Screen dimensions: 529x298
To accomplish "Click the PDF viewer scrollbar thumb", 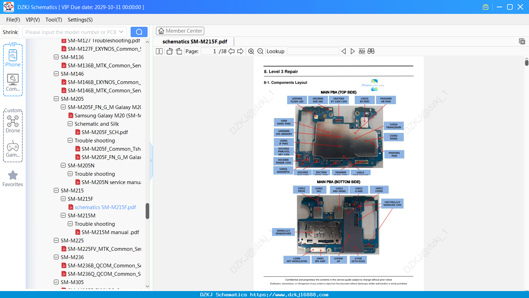I will point(527,63).
